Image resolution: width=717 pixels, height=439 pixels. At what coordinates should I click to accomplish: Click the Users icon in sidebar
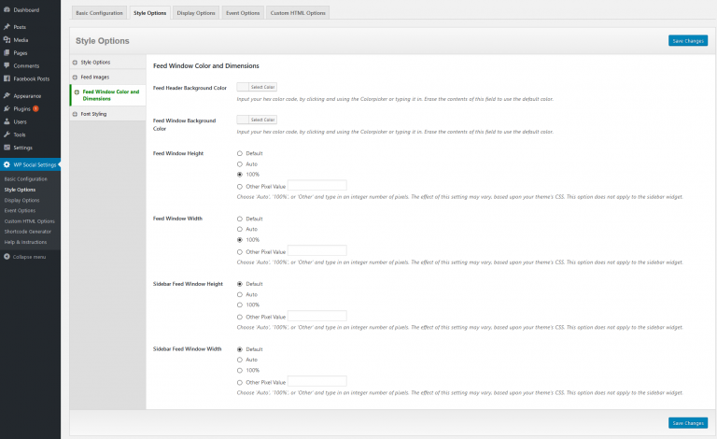[x=7, y=121]
